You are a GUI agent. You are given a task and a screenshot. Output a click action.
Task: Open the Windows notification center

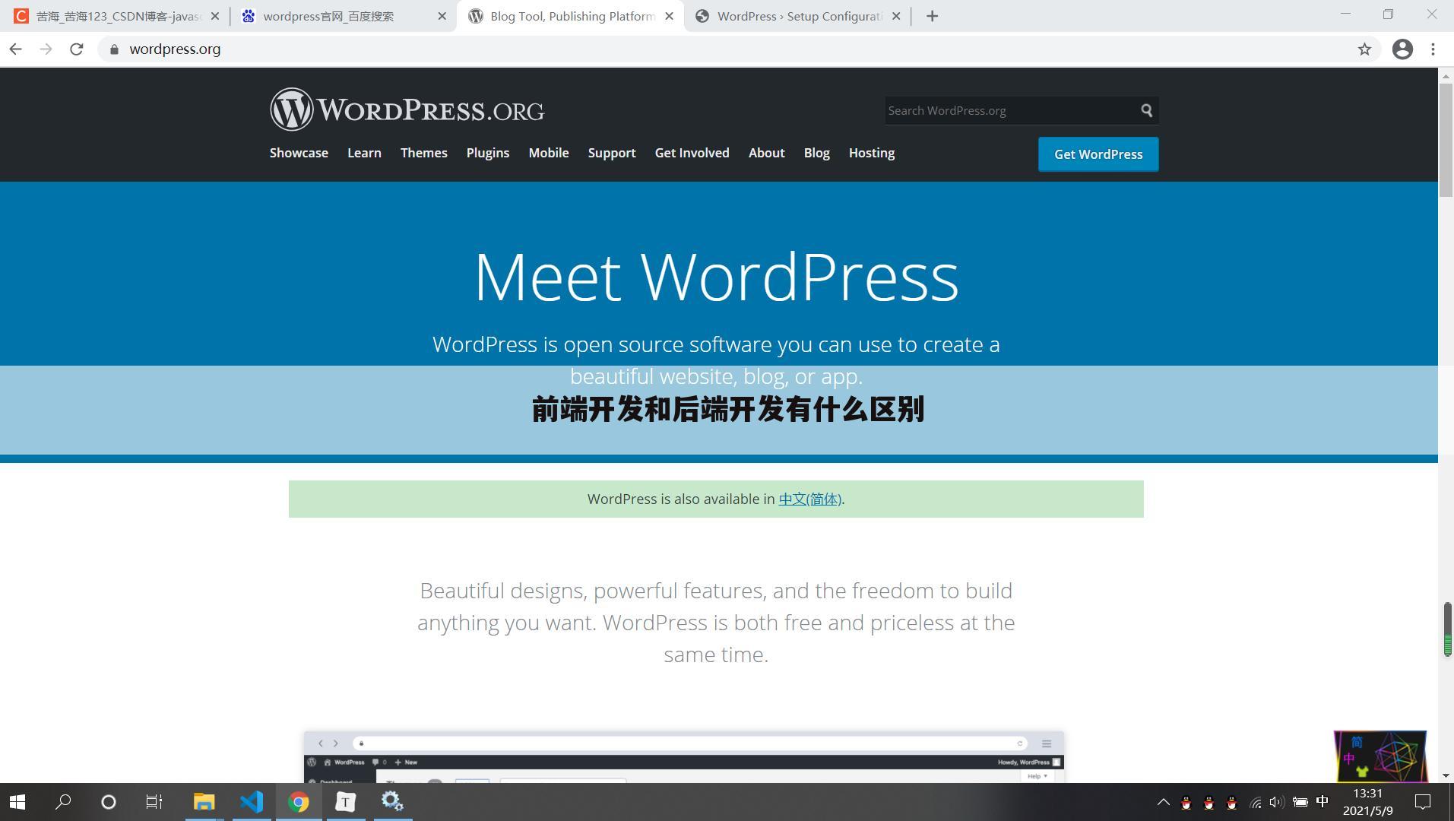[x=1423, y=802]
